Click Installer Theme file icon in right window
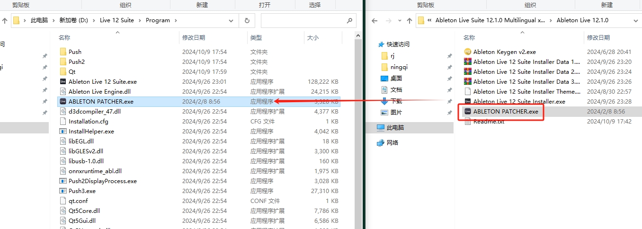Image resolution: width=642 pixels, height=229 pixels. coord(468,91)
